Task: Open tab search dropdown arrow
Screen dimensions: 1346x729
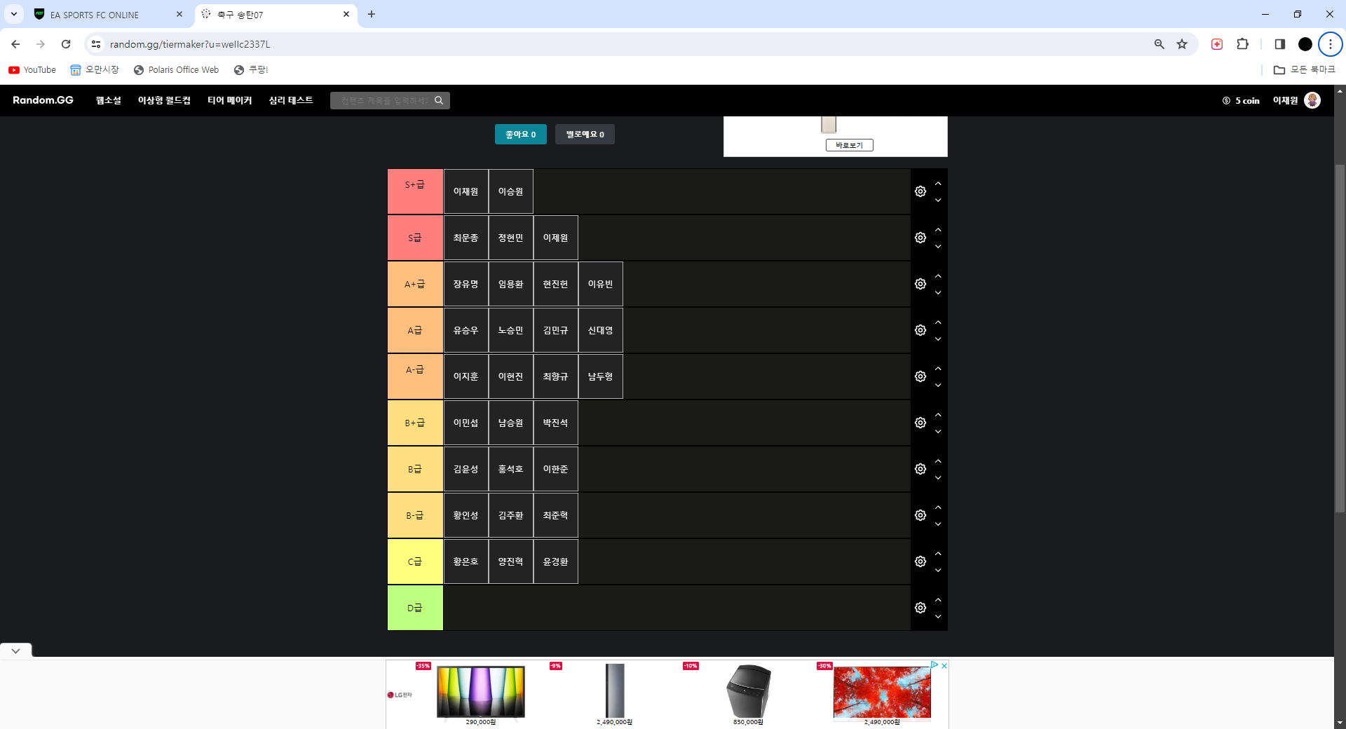Action: [13, 14]
